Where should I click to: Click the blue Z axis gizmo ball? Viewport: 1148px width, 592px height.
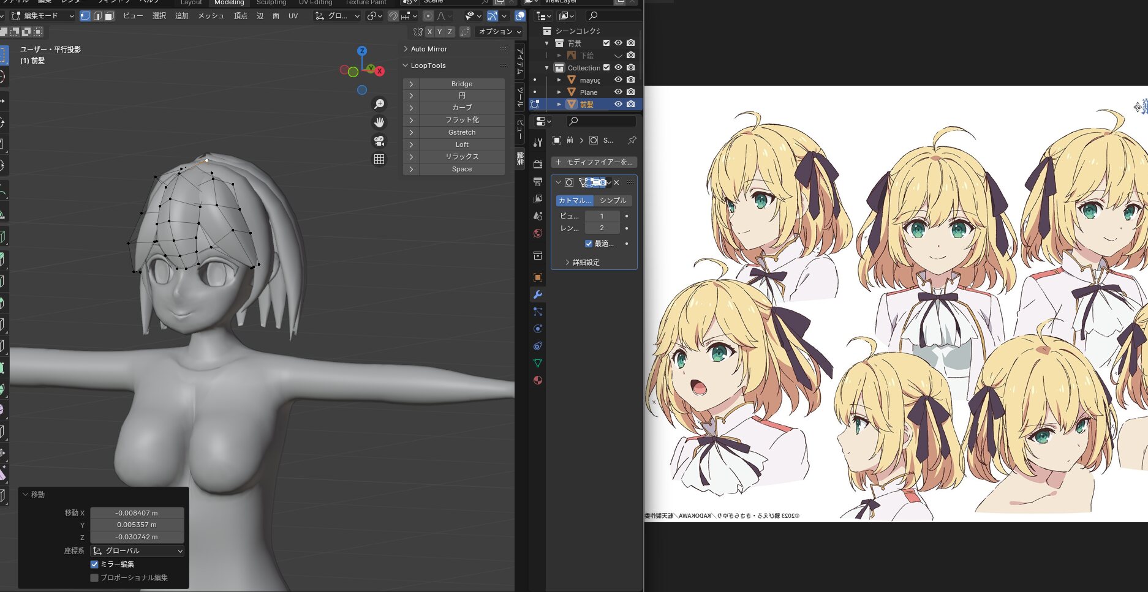click(x=362, y=51)
